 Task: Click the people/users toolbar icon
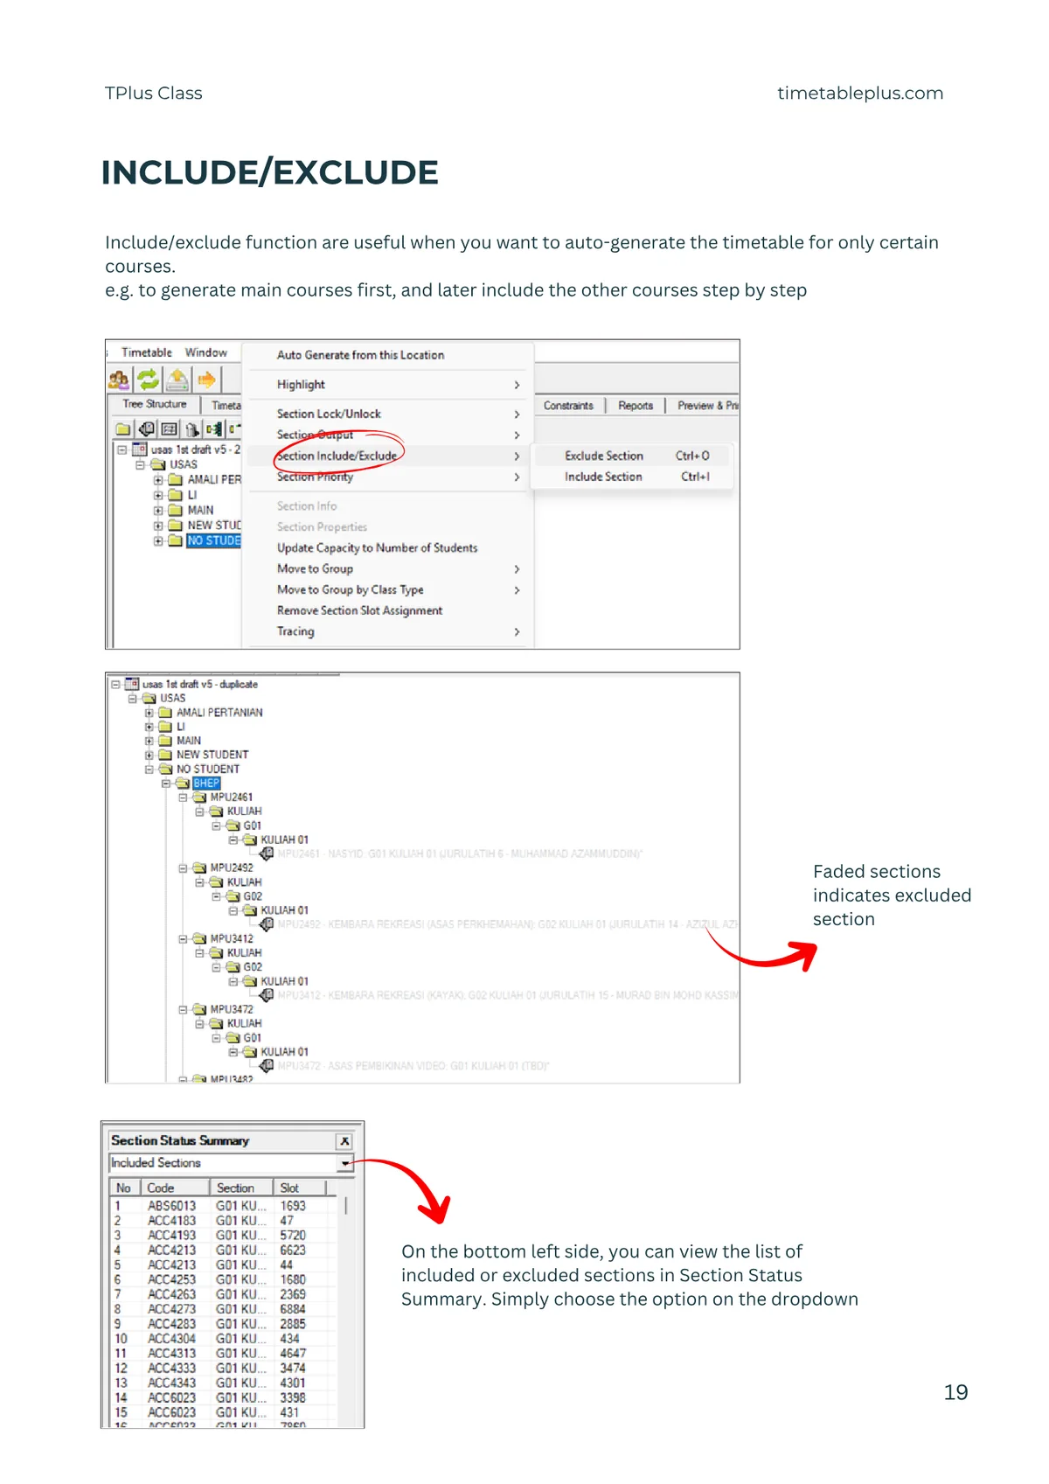(x=119, y=380)
